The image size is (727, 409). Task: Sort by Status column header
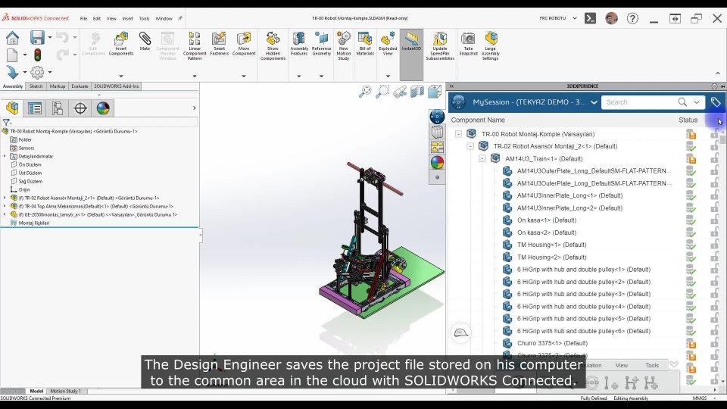pyautogui.click(x=688, y=120)
